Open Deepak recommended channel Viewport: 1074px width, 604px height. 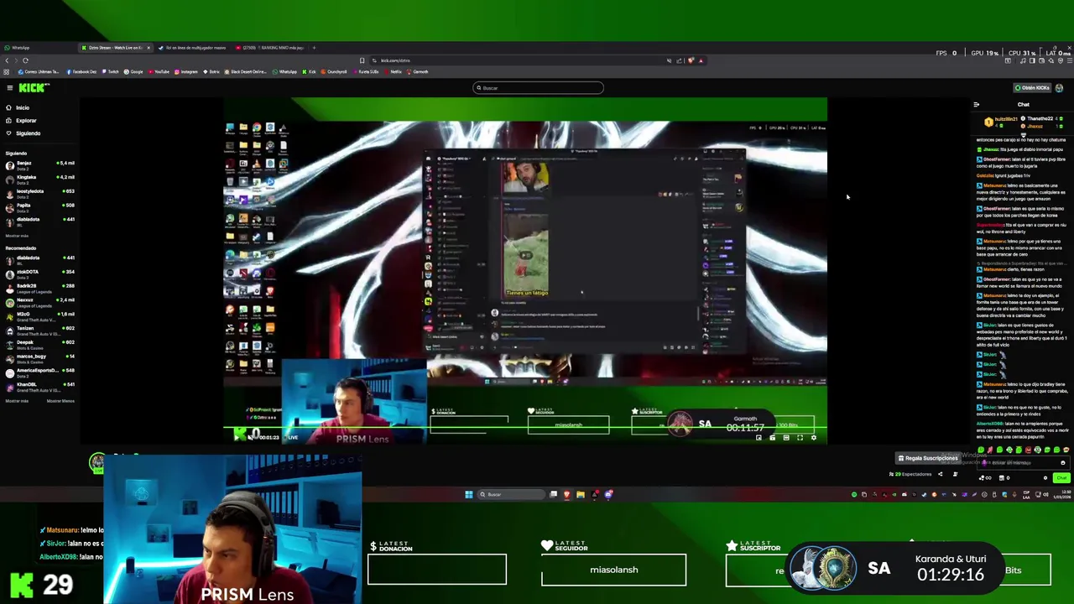tap(39, 344)
